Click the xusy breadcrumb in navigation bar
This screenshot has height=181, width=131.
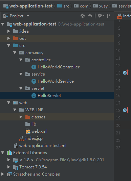[100, 6]
